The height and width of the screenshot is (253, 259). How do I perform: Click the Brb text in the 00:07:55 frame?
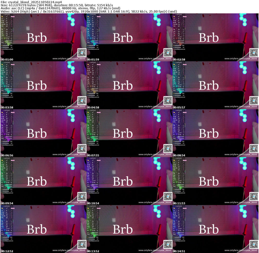tap(123, 133)
